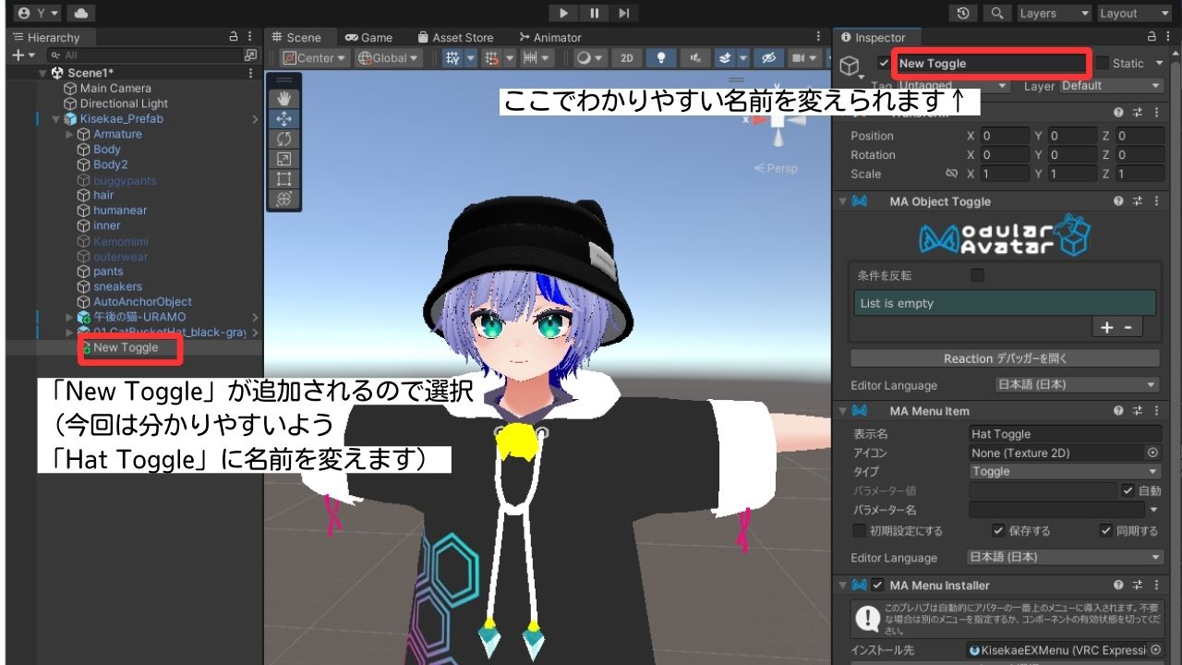The width and height of the screenshot is (1182, 665).
Task: Enable the 条件を反転 checkbox
Action: tap(976, 274)
